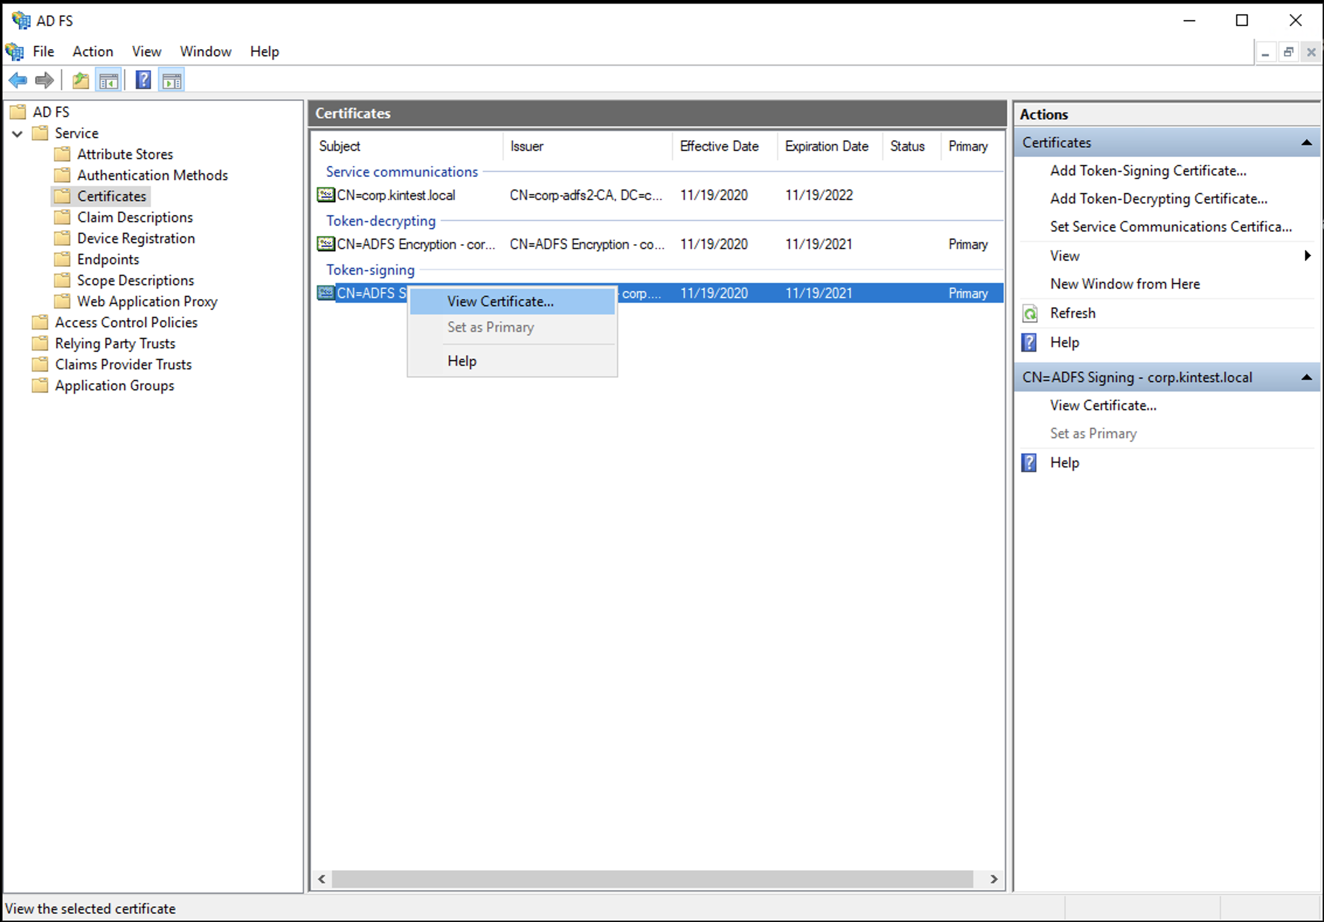The height and width of the screenshot is (922, 1324).
Task: Click the MMC icon left of File menu
Action: (15, 51)
